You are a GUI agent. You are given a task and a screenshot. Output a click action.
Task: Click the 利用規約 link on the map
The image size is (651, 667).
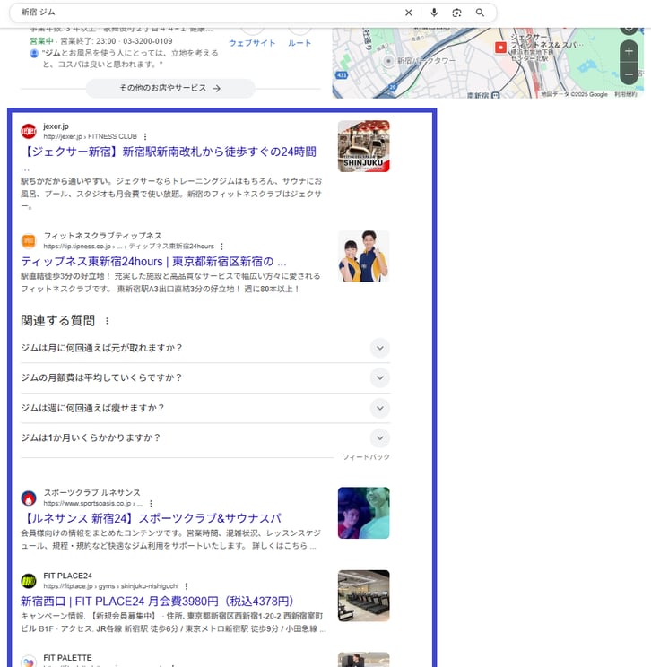tap(626, 94)
